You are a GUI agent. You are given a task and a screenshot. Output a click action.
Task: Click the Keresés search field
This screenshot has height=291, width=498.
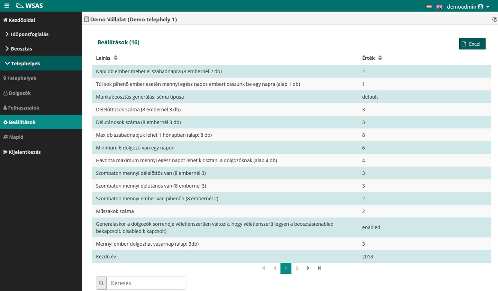pos(146,283)
